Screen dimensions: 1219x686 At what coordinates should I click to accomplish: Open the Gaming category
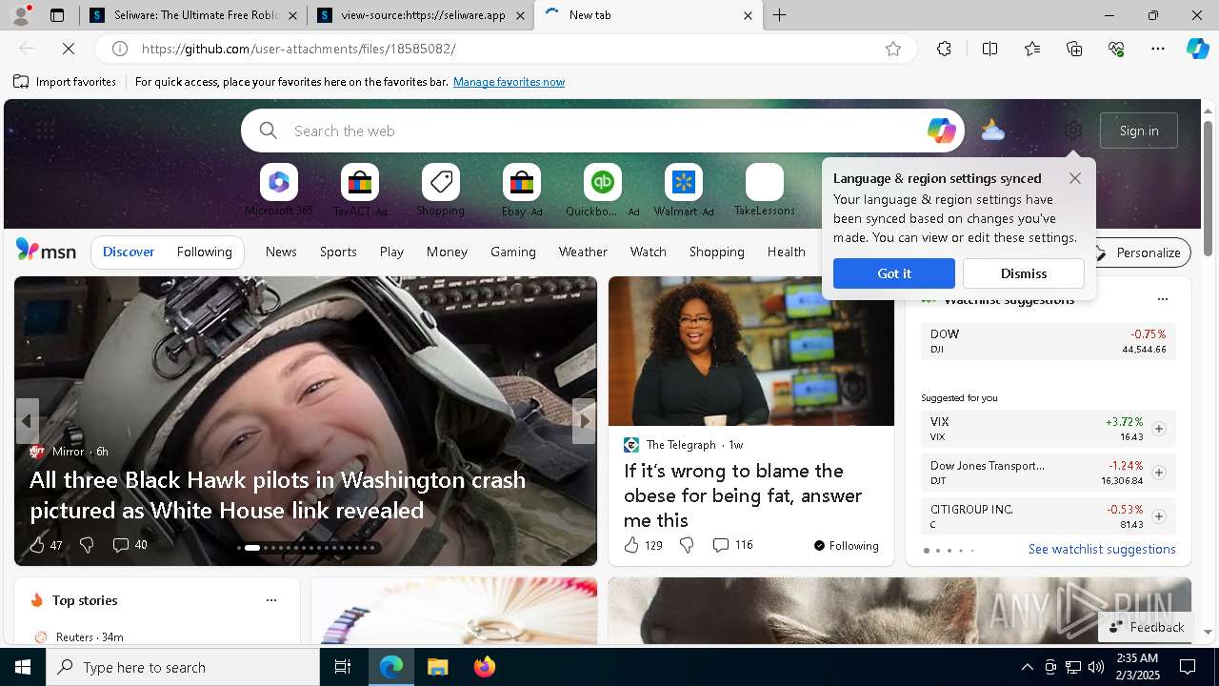[x=513, y=252]
